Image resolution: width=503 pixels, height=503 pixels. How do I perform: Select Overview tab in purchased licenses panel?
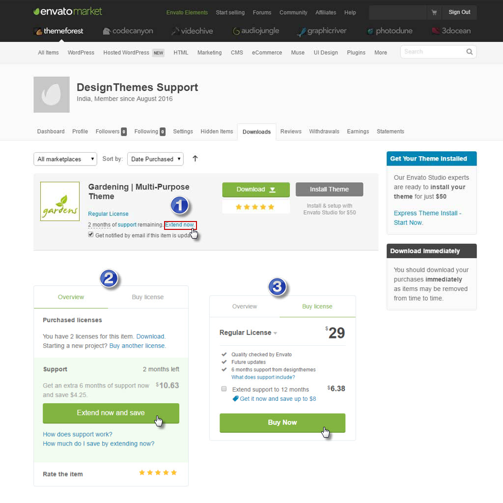point(71,297)
